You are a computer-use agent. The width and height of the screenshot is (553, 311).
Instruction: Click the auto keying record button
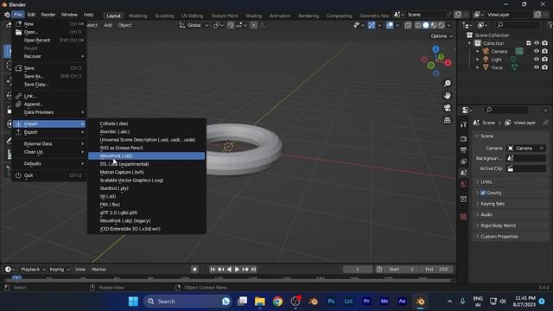click(194, 270)
